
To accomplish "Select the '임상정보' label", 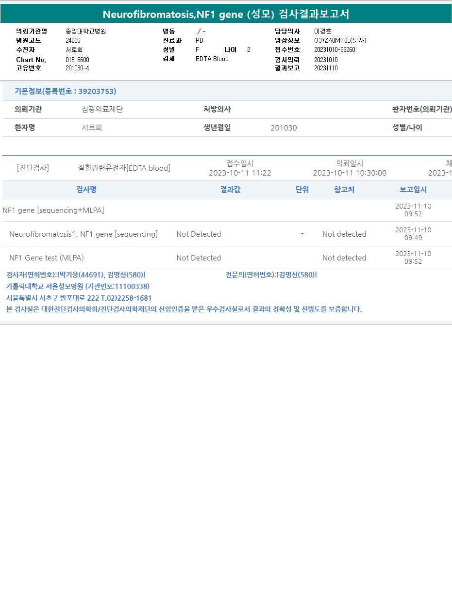I will (x=287, y=40).
